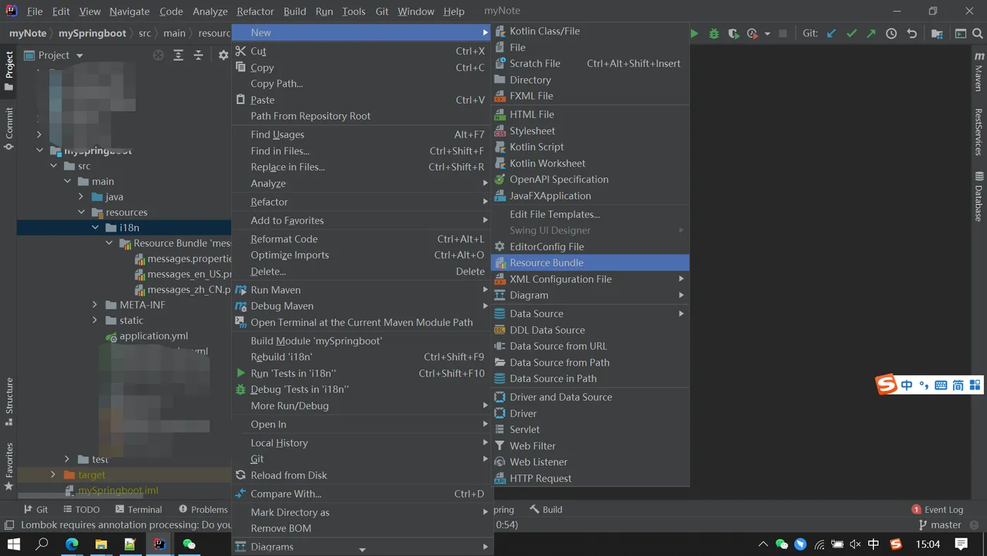The height and width of the screenshot is (556, 987).
Task: Open the Terminal tool window tab
Action: pyautogui.click(x=138, y=509)
